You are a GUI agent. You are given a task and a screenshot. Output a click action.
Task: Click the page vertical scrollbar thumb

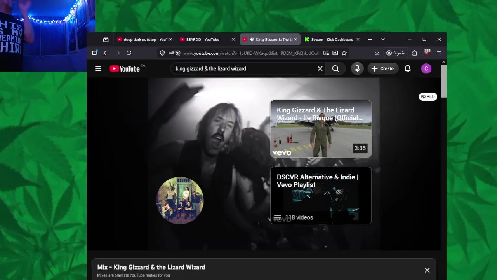444,81
